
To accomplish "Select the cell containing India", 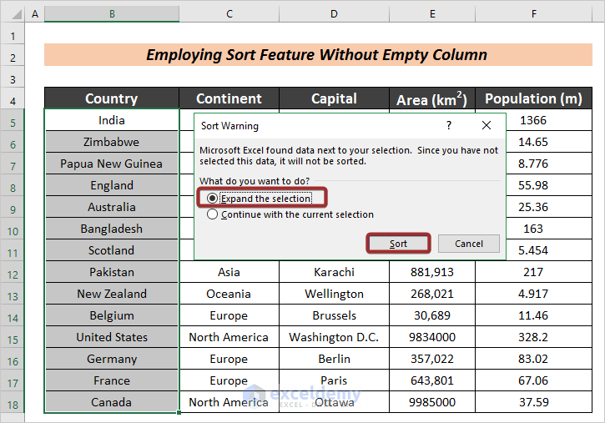I will (x=112, y=120).
